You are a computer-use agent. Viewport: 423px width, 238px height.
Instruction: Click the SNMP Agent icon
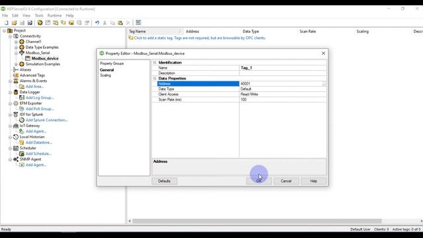click(x=16, y=159)
